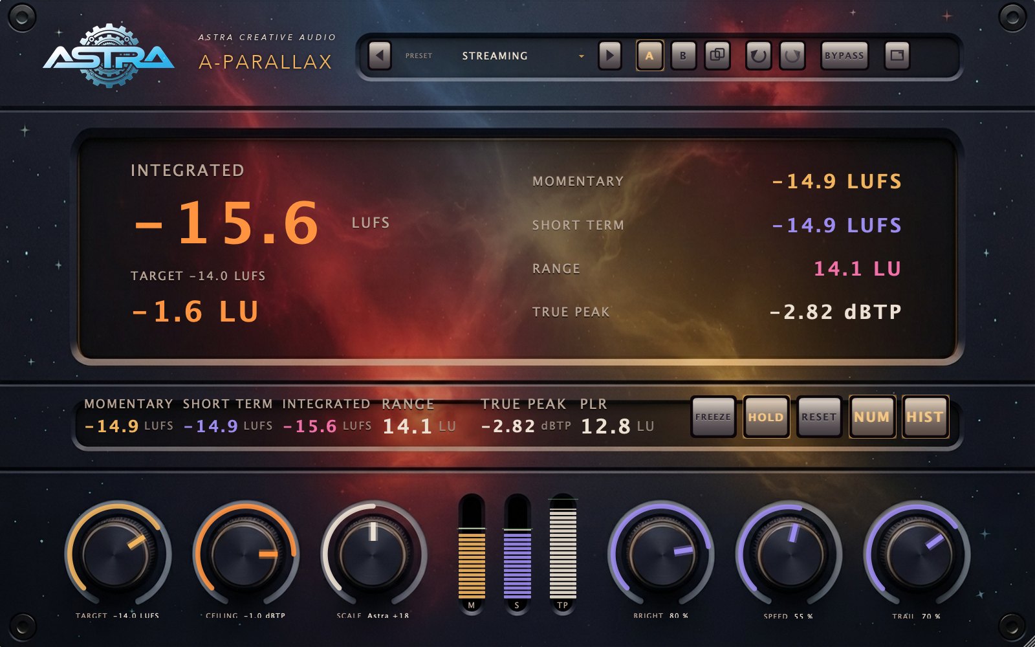Click the Astra gear logo

109,56
